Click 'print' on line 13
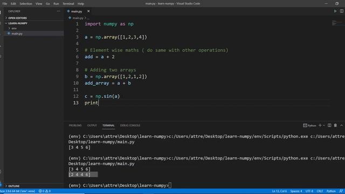The height and width of the screenshot is (194, 345). point(91,103)
